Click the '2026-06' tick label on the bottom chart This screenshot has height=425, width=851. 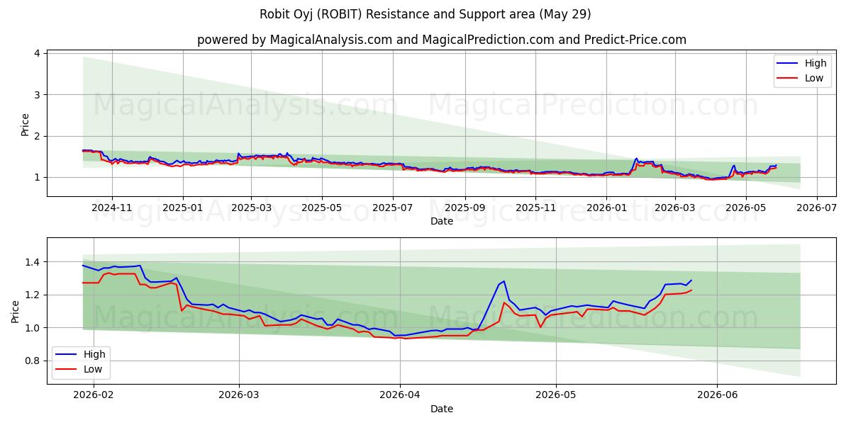click(717, 395)
